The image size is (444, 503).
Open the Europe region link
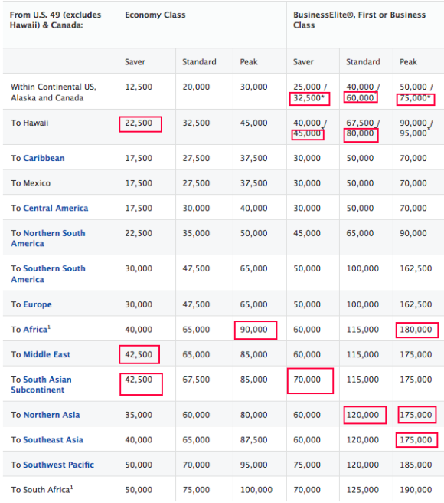coord(38,304)
